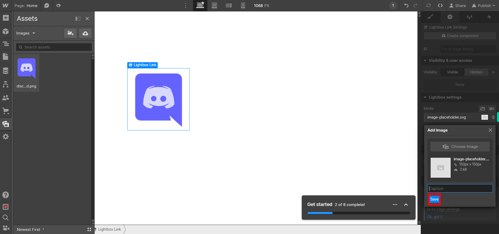Select the disc...d.png asset thumbnail
This screenshot has width=499, height=234.
click(27, 73)
